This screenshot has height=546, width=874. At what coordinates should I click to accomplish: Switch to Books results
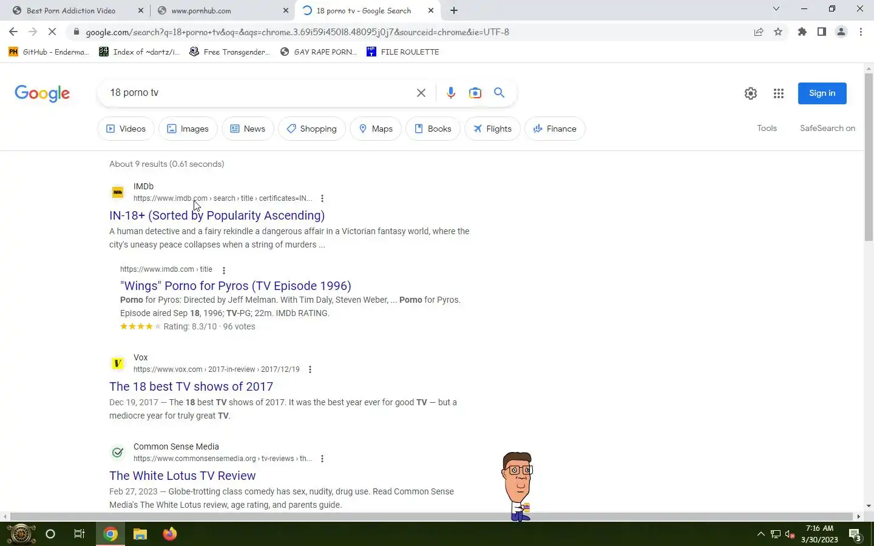pos(433,129)
